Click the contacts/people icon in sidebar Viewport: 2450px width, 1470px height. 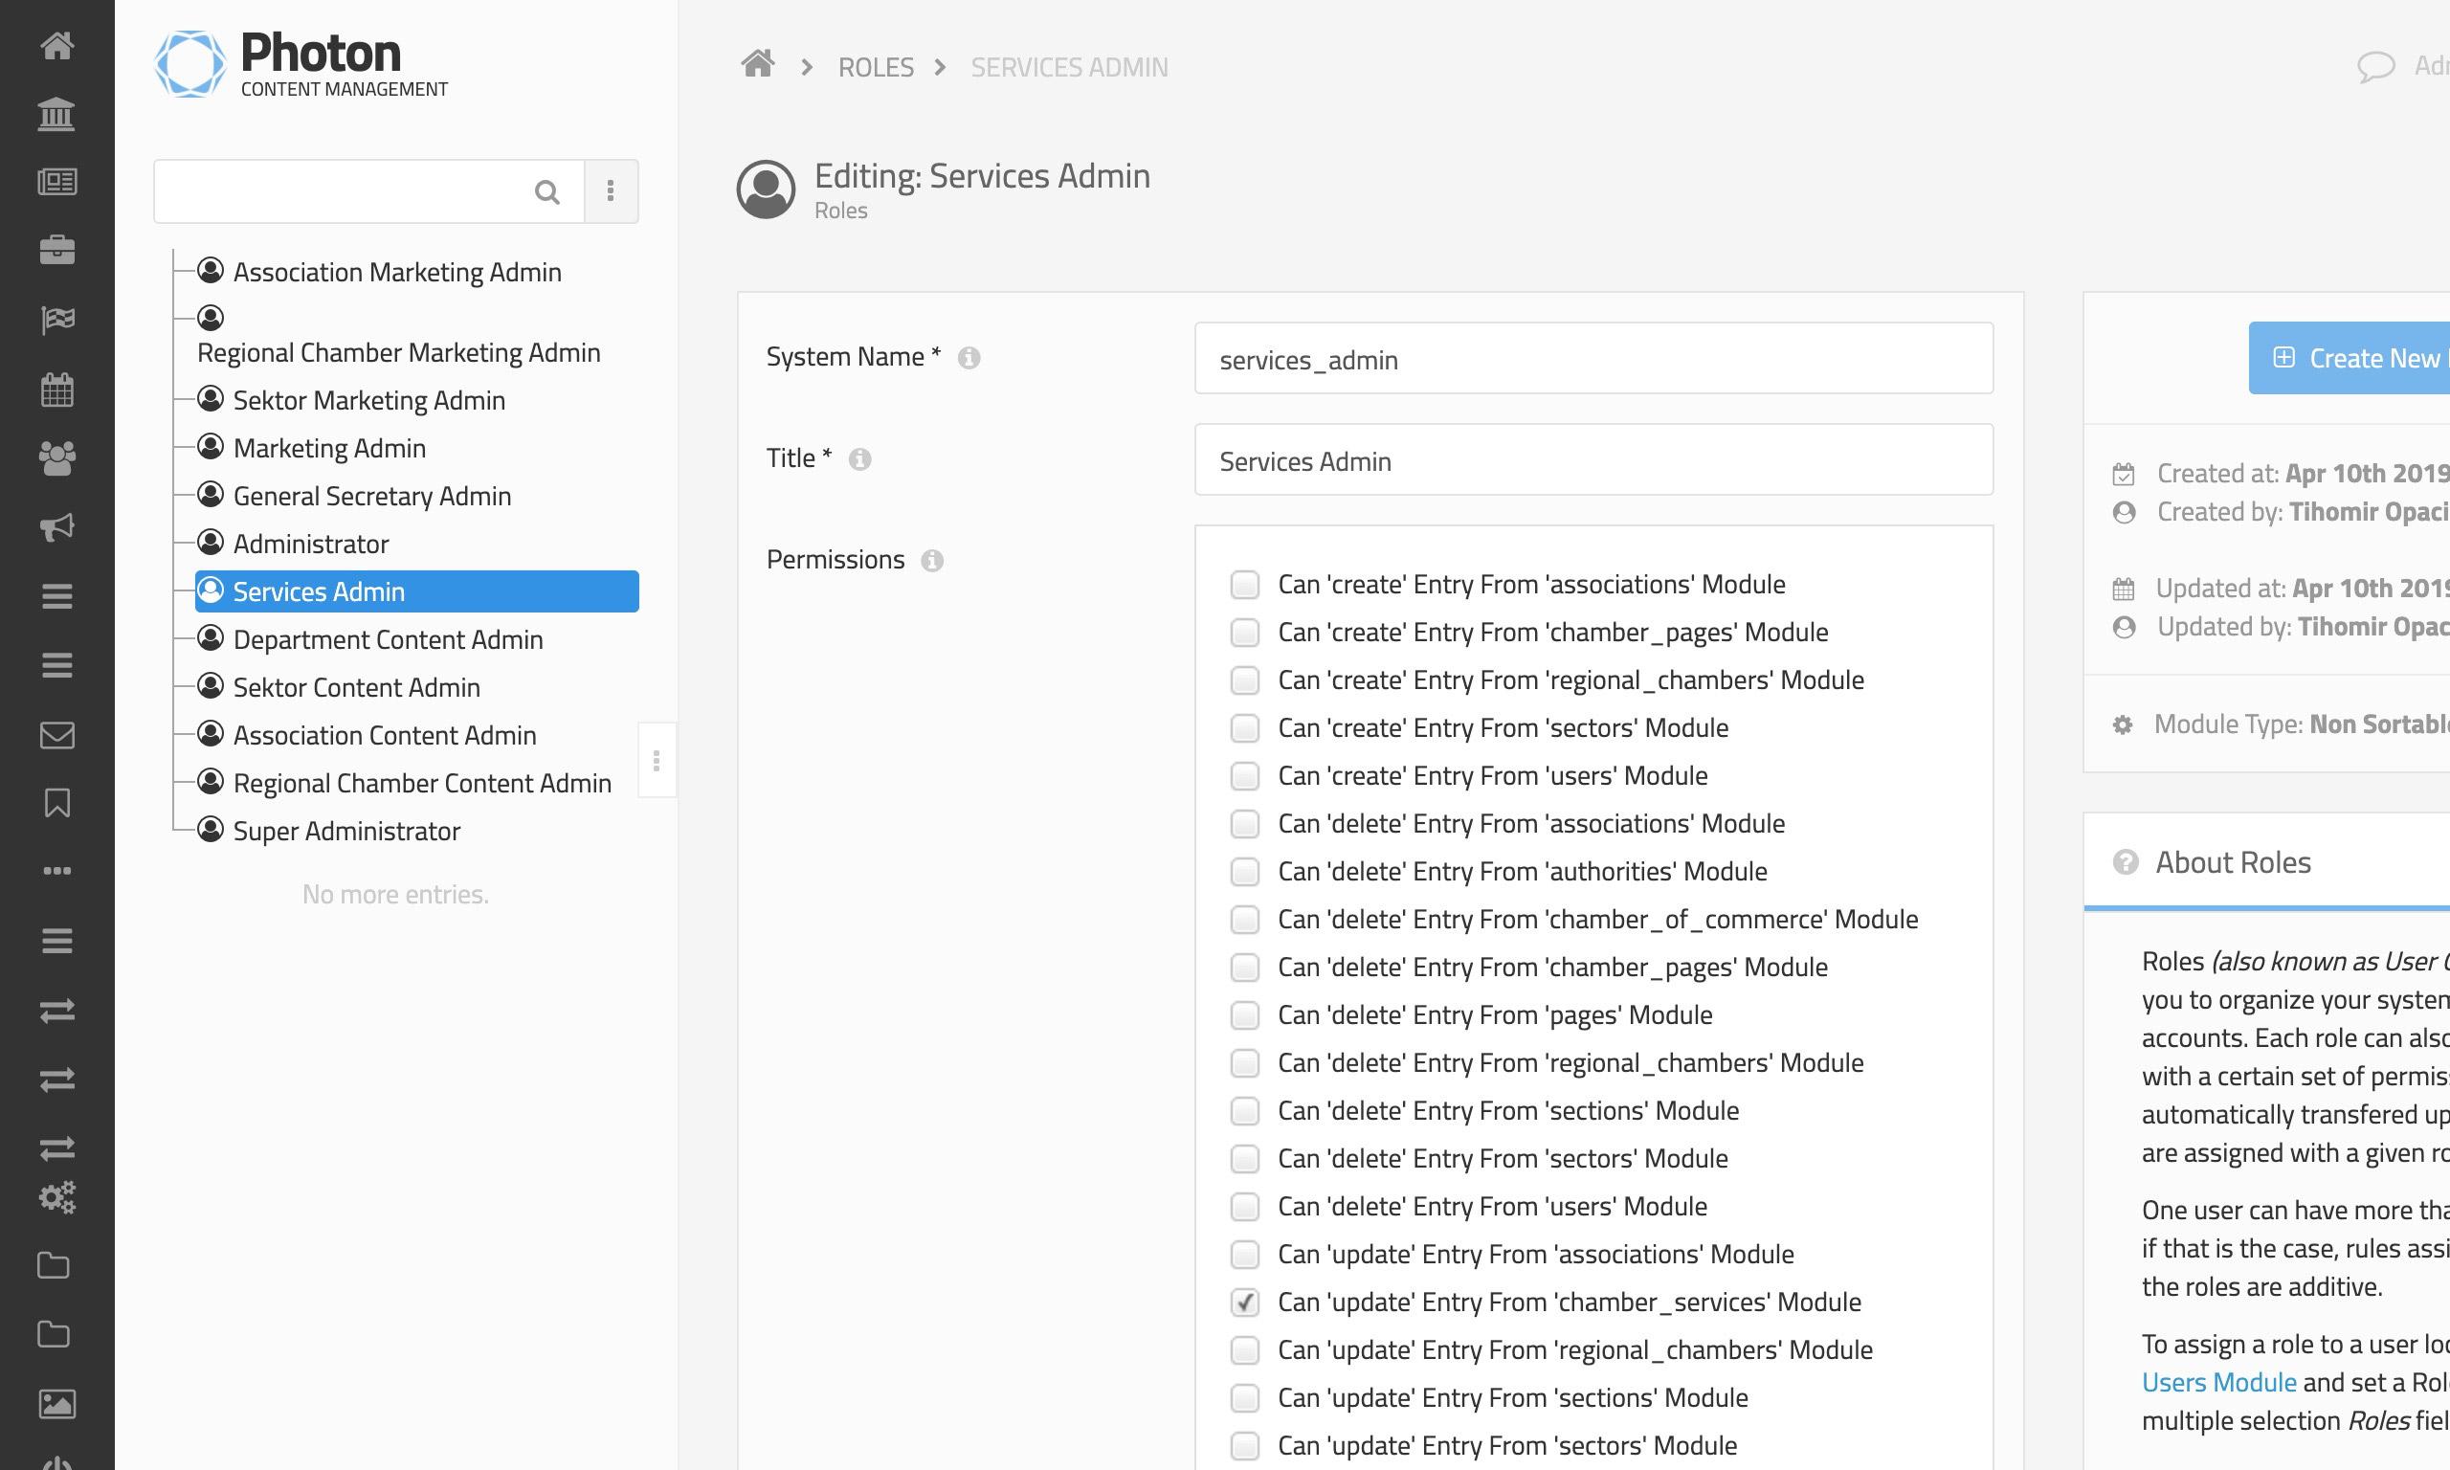click(x=57, y=458)
